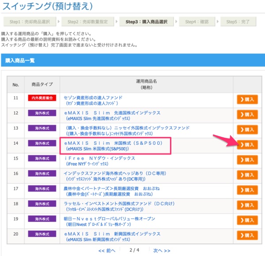Click 購入 button for 朝日Nvestグローバルバリュー株オープン
265x256 pixels.
point(247,220)
